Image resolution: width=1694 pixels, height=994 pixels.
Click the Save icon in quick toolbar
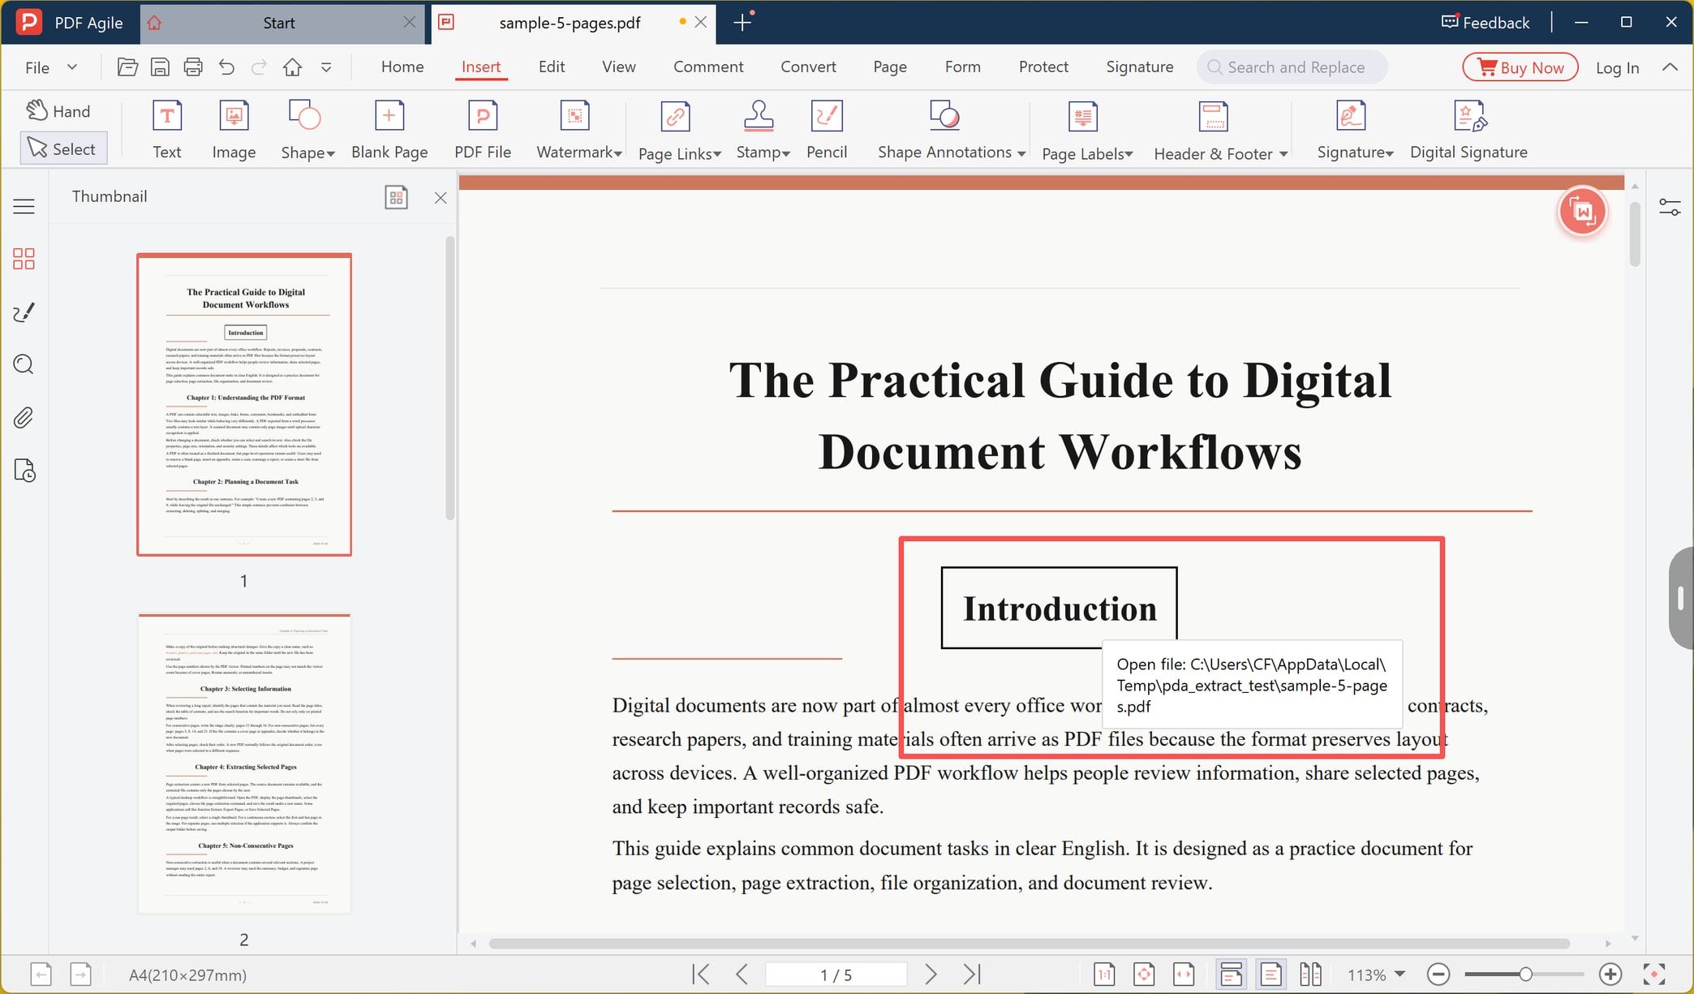(x=160, y=67)
